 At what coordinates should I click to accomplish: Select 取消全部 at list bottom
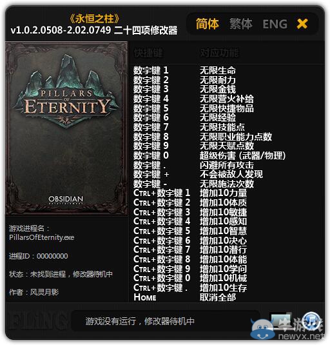click(x=218, y=297)
